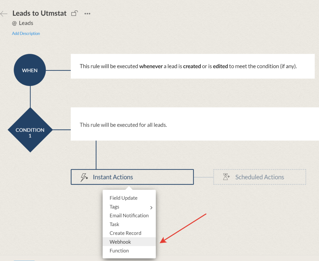Screen dimensions: 319x261
Task: Click the Add Description link
Action: [26, 33]
